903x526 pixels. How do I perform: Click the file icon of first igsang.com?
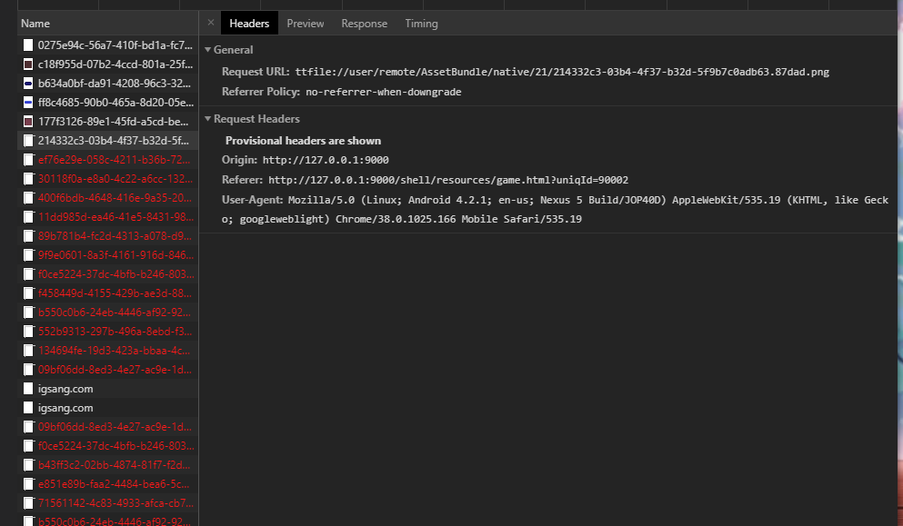point(28,388)
